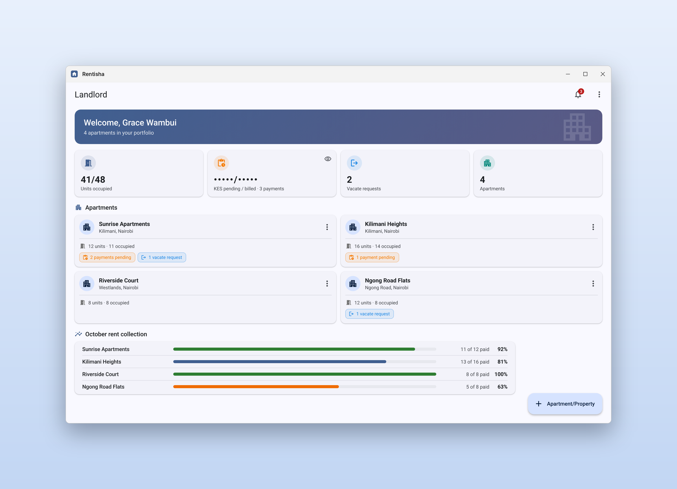Viewport: 677px width, 489px height.
Task: Click the Apartments section header icon
Action: pos(78,207)
